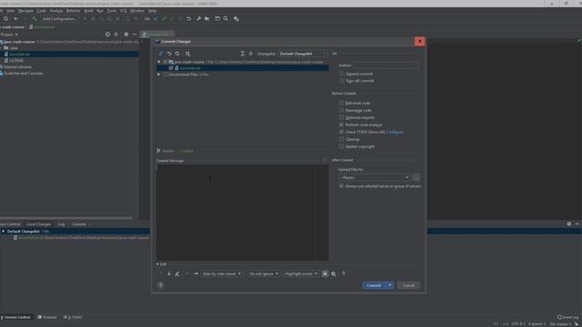Click into the Commit Message text area

pyautogui.click(x=243, y=213)
